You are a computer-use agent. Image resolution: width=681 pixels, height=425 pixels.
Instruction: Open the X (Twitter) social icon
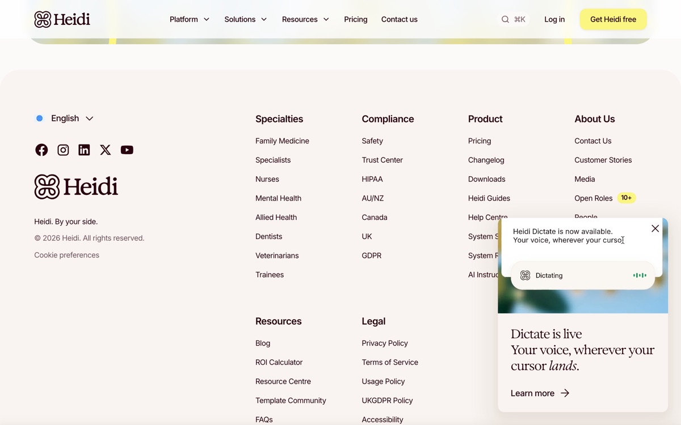click(106, 150)
